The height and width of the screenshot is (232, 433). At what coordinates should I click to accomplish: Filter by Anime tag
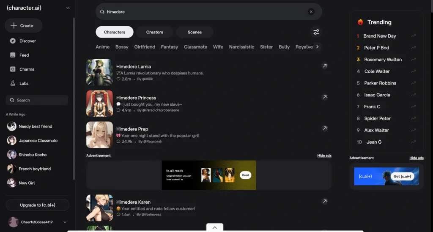(103, 47)
